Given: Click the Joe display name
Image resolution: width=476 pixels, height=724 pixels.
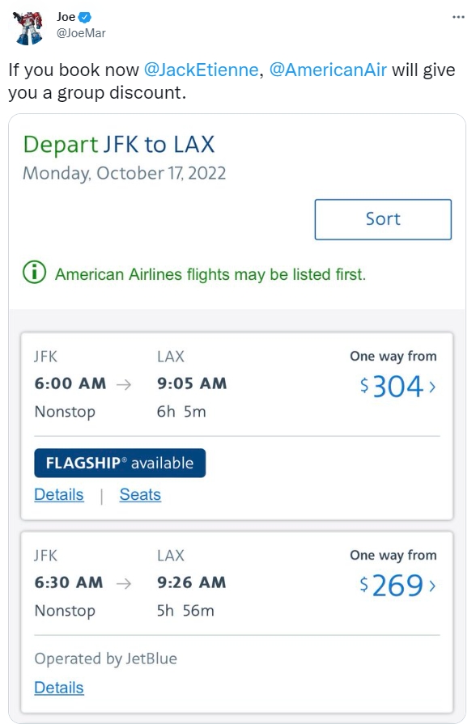Looking at the screenshot, I should 66,17.
